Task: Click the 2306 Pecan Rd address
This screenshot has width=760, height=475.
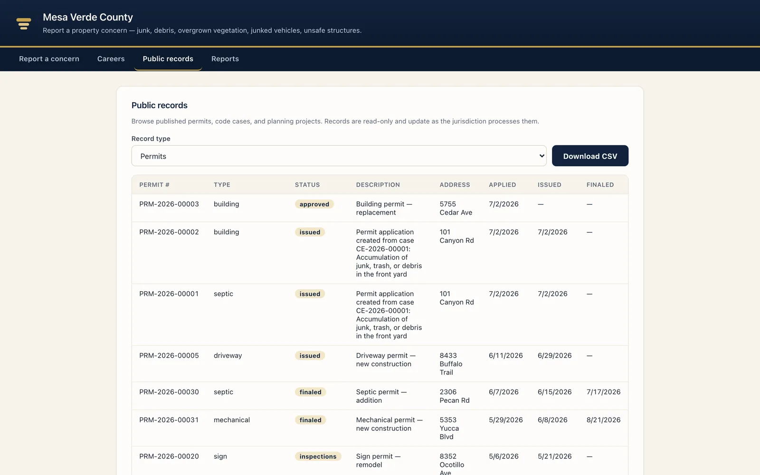Action: (455, 397)
